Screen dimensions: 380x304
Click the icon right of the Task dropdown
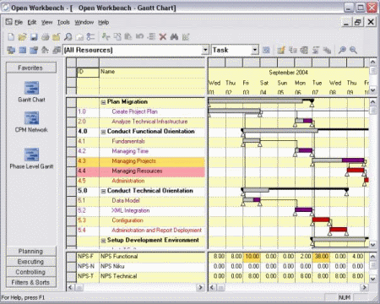point(266,50)
